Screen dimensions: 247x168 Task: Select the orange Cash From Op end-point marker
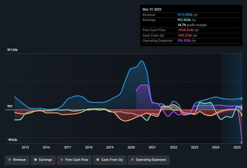(x=242, y=115)
